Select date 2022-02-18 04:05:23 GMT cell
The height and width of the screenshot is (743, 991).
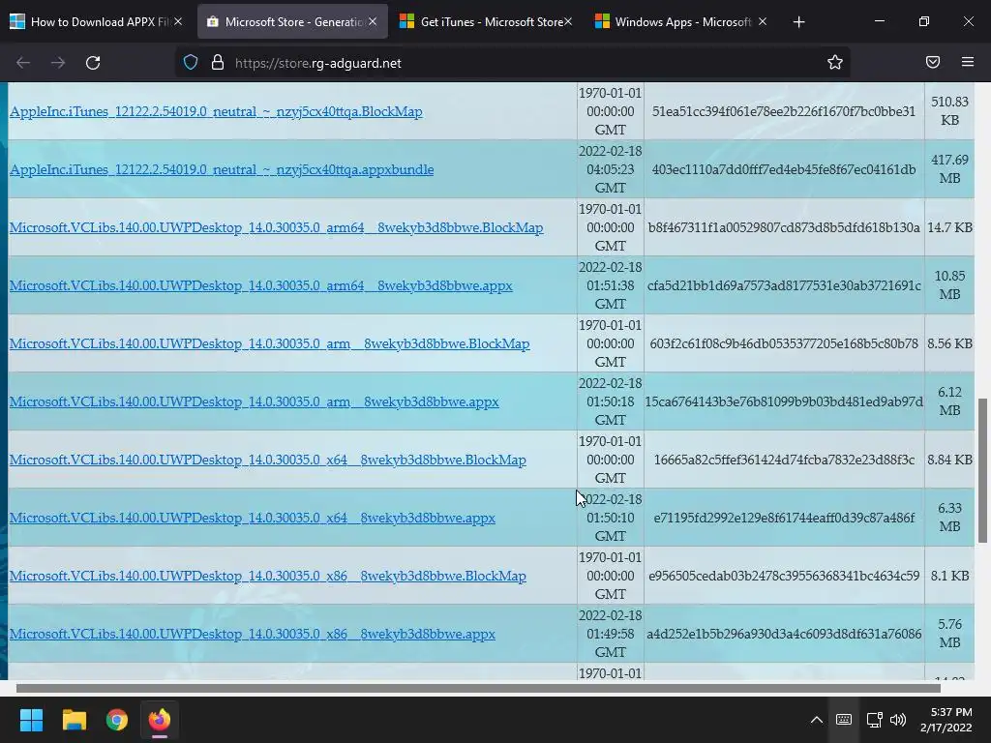[x=610, y=169]
